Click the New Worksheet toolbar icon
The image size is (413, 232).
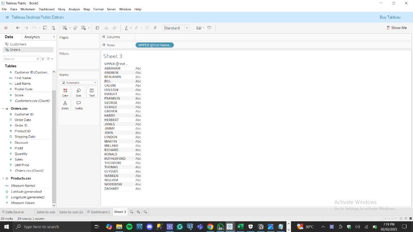click(65, 28)
